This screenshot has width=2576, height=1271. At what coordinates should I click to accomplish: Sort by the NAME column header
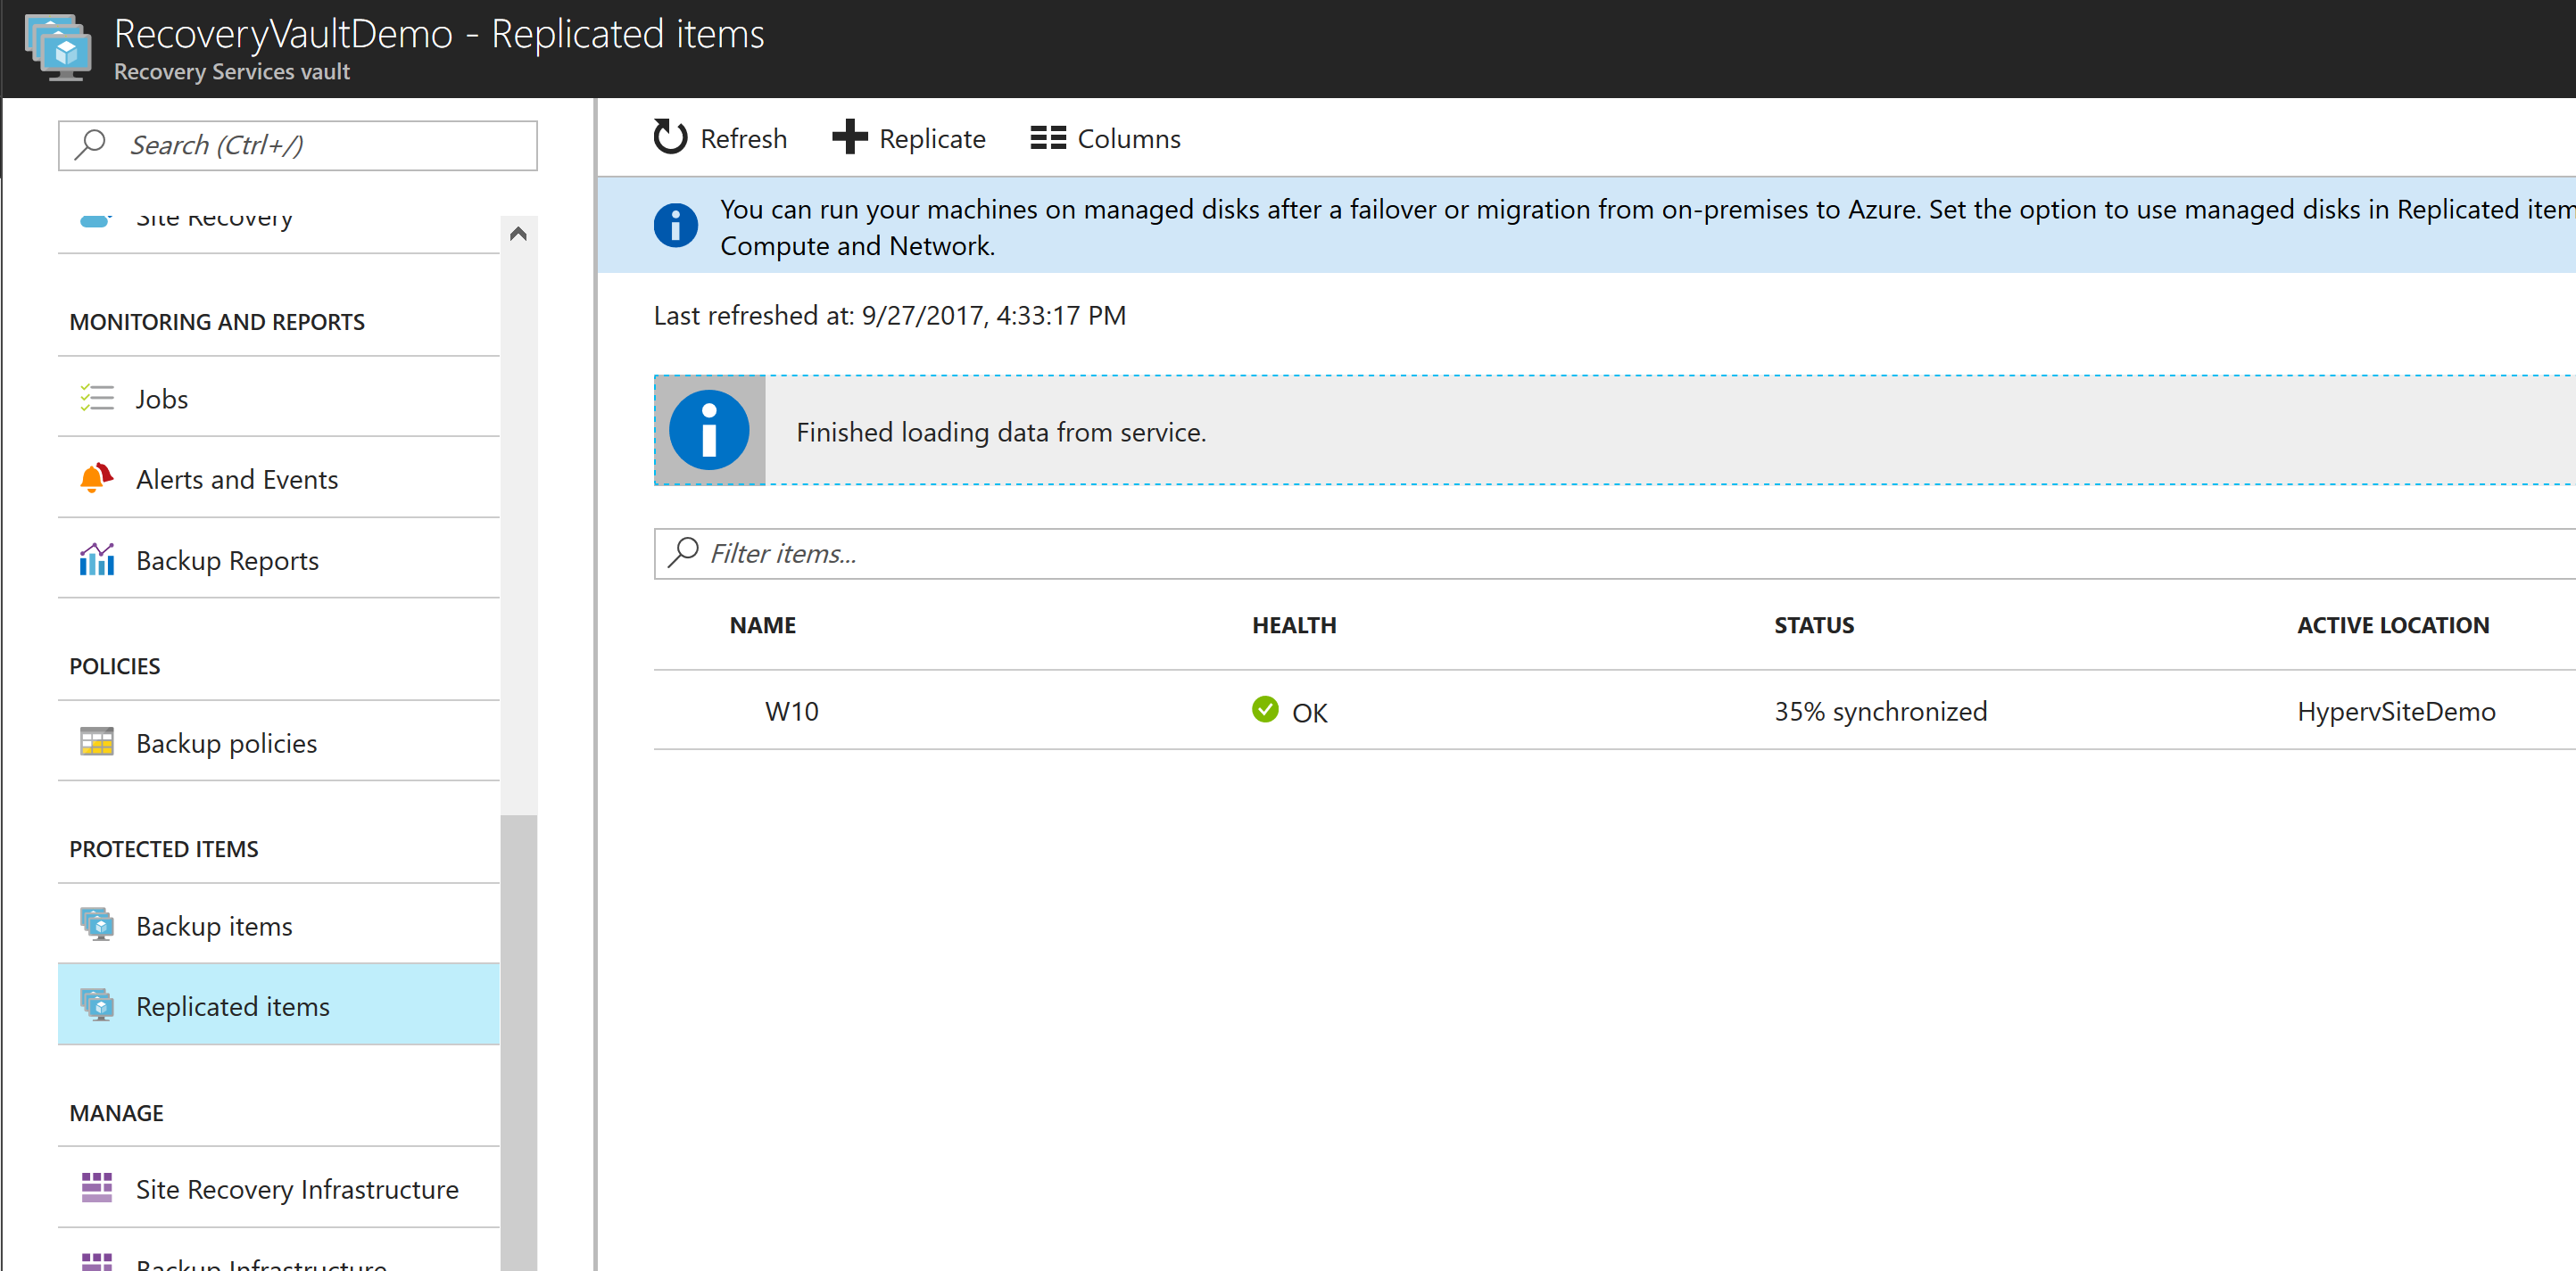[762, 625]
